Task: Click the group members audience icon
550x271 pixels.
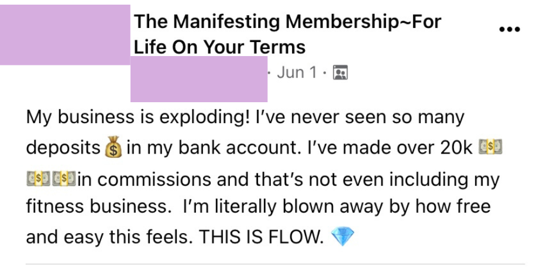Action: pos(340,72)
